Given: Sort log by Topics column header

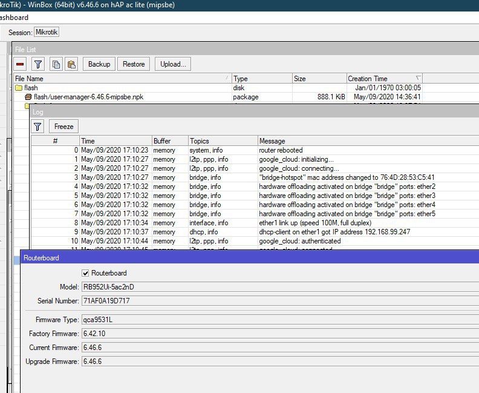Looking at the screenshot, I should [x=223, y=141].
